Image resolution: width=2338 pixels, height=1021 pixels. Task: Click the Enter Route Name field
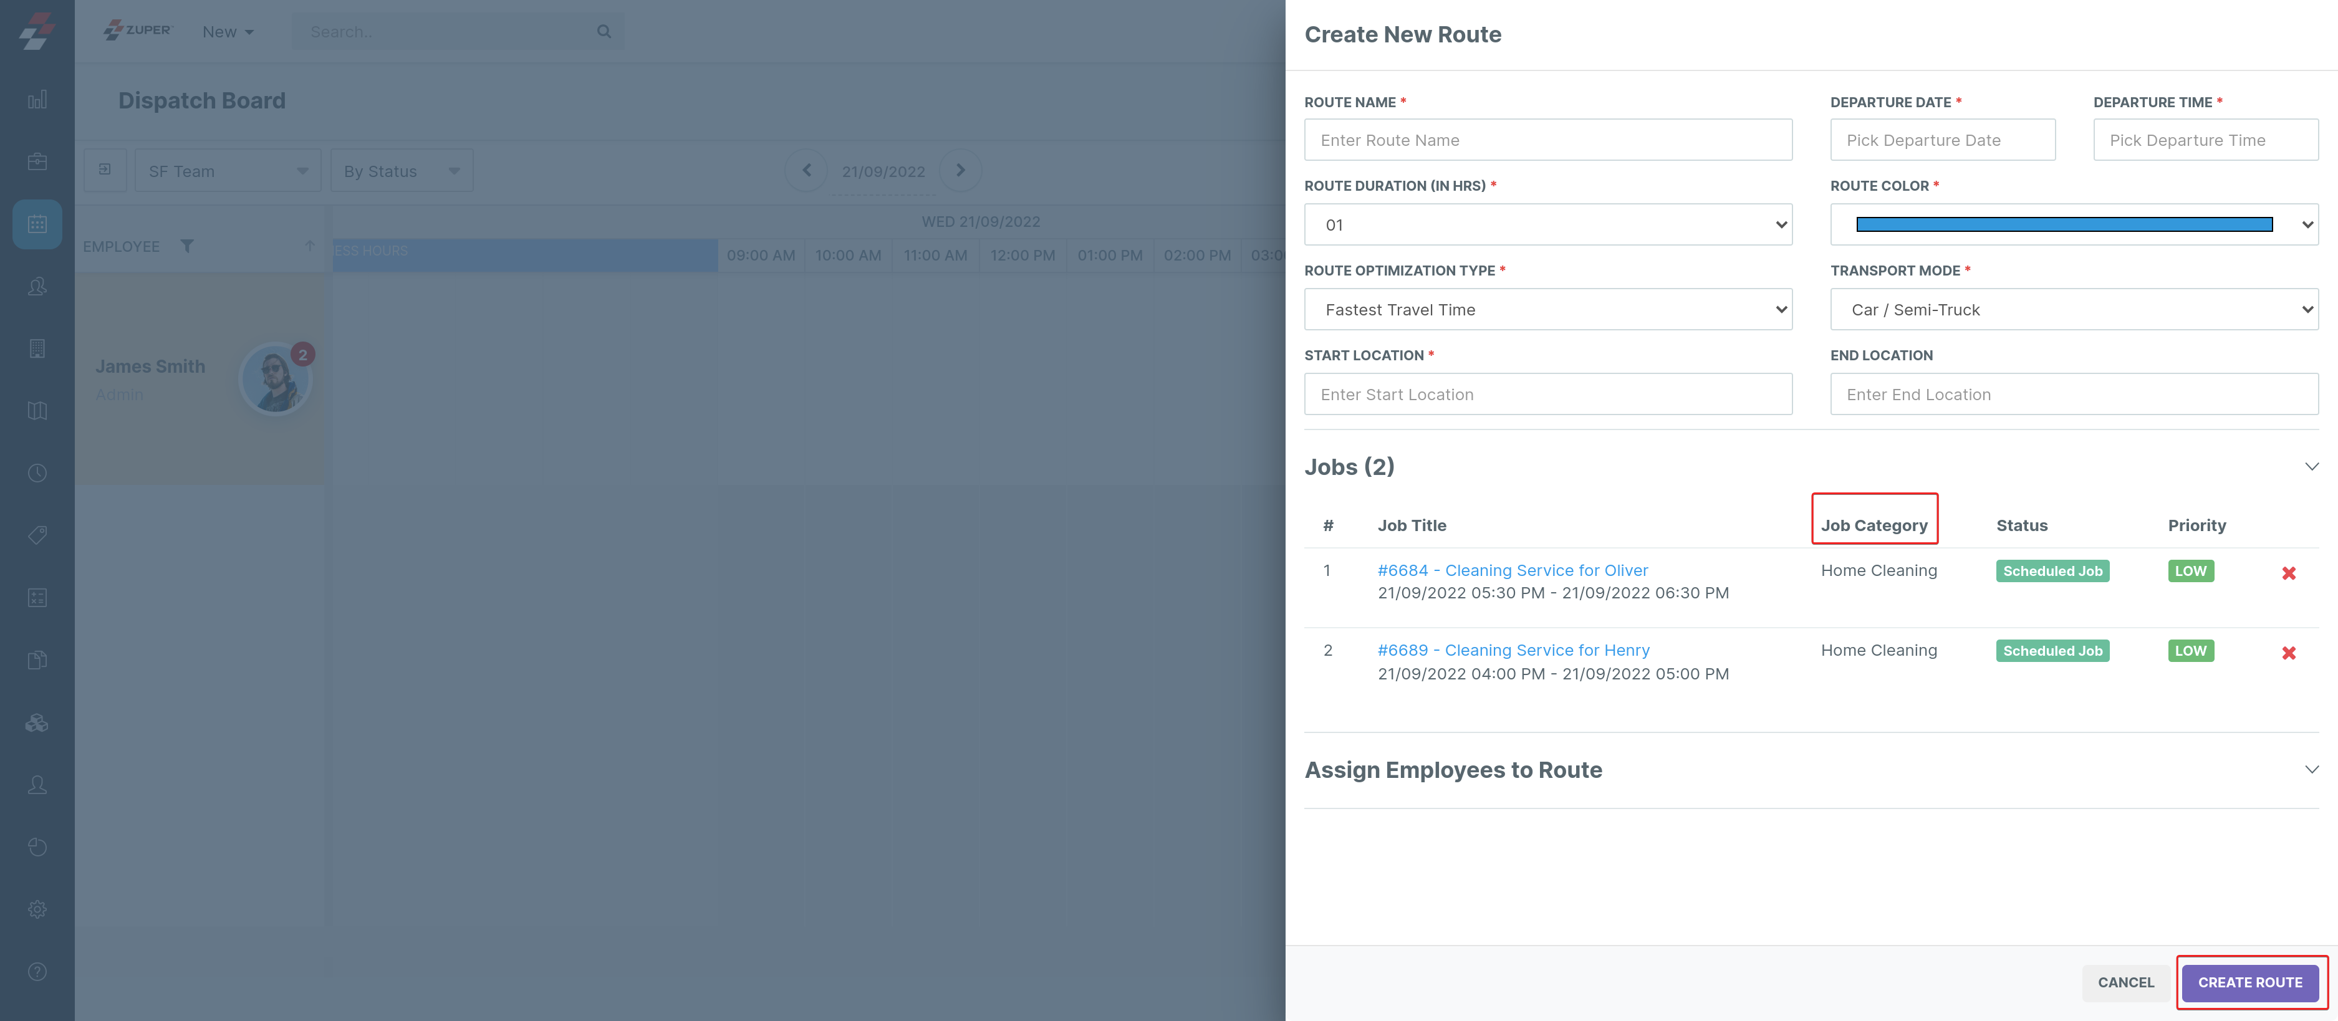point(1547,140)
